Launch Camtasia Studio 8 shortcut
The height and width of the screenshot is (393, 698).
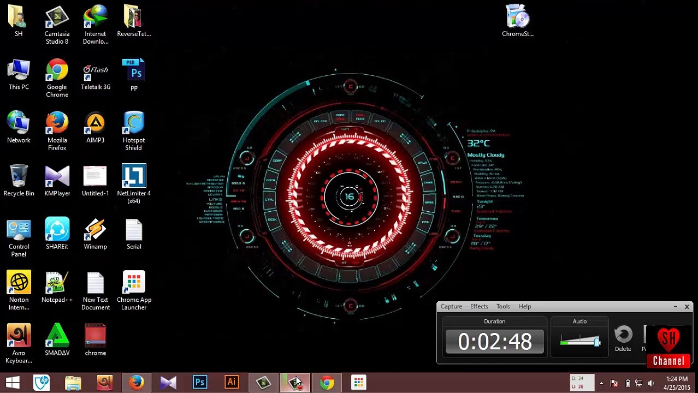pyautogui.click(x=57, y=25)
